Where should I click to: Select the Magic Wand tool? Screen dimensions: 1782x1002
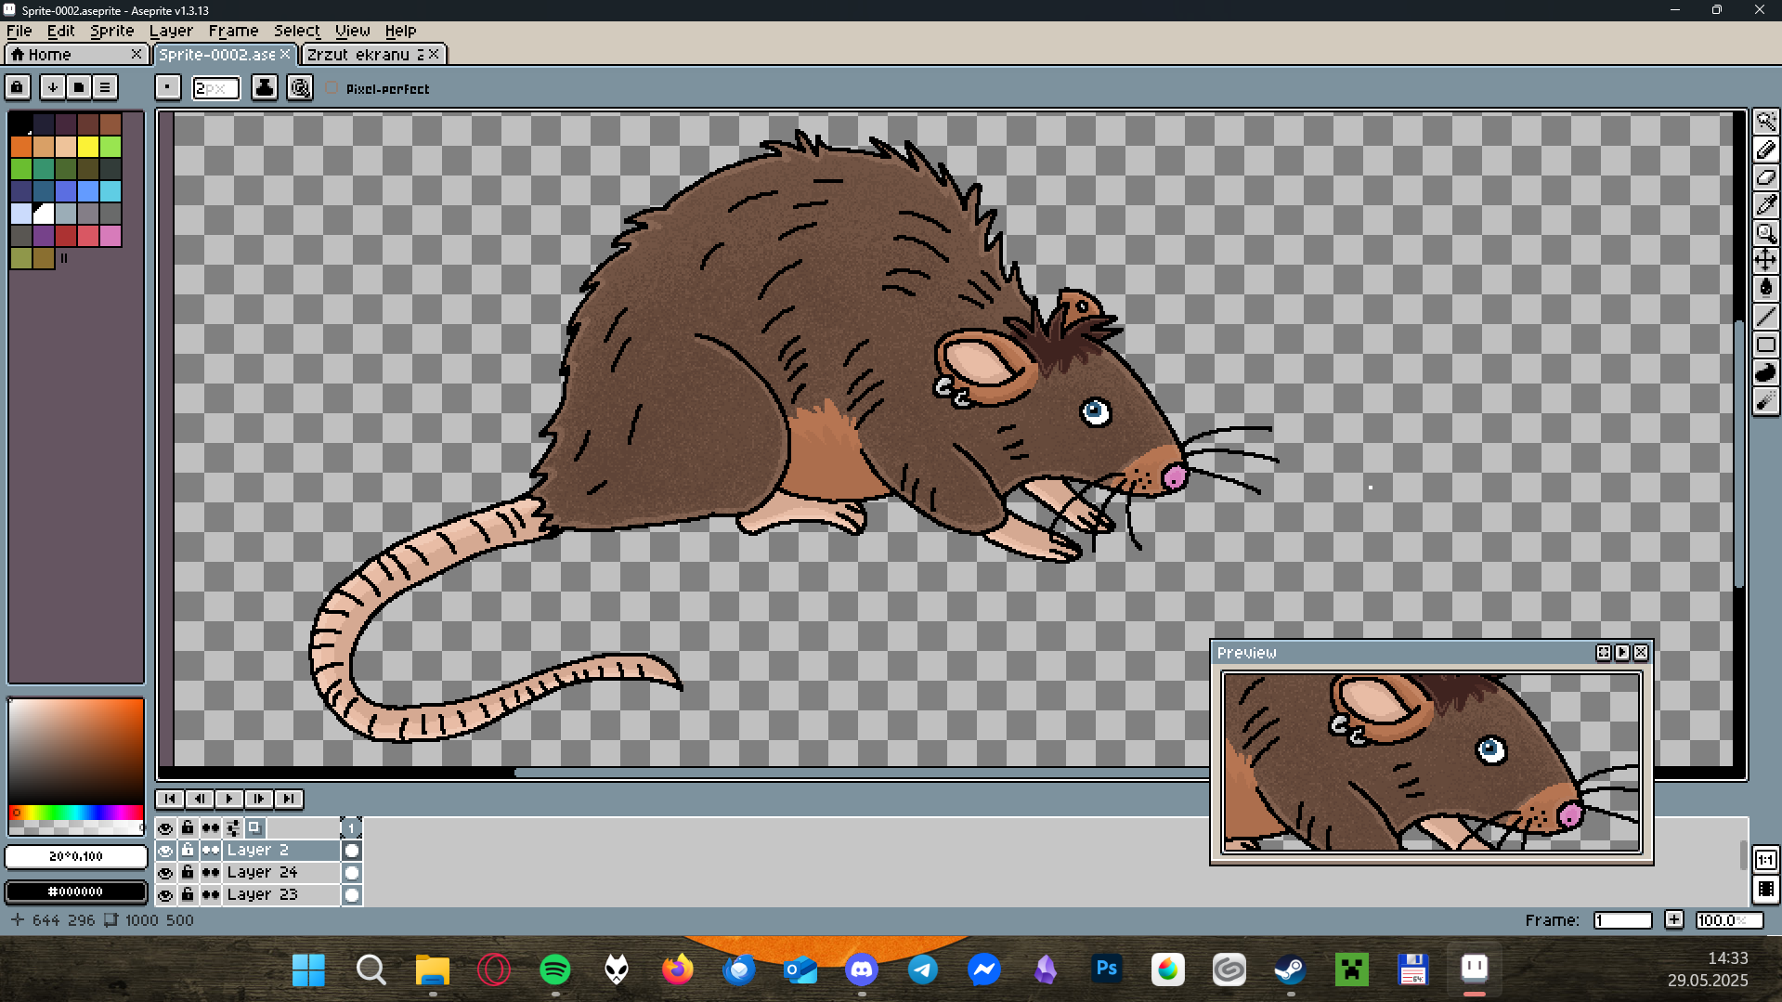pyautogui.click(x=1765, y=122)
